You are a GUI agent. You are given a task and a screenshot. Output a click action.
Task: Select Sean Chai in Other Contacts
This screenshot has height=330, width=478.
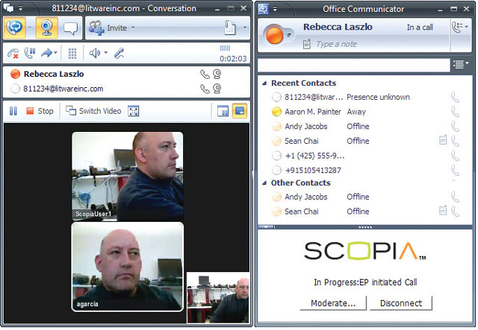(366, 212)
